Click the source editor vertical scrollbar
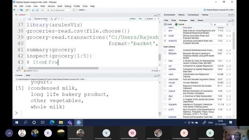Image resolution: width=249 pixels, height=140 pixels. point(160,58)
